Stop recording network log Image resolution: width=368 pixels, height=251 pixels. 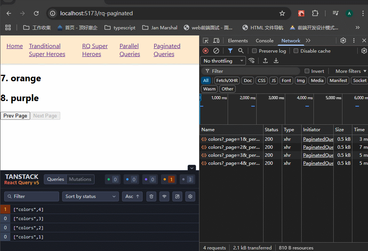206,51
